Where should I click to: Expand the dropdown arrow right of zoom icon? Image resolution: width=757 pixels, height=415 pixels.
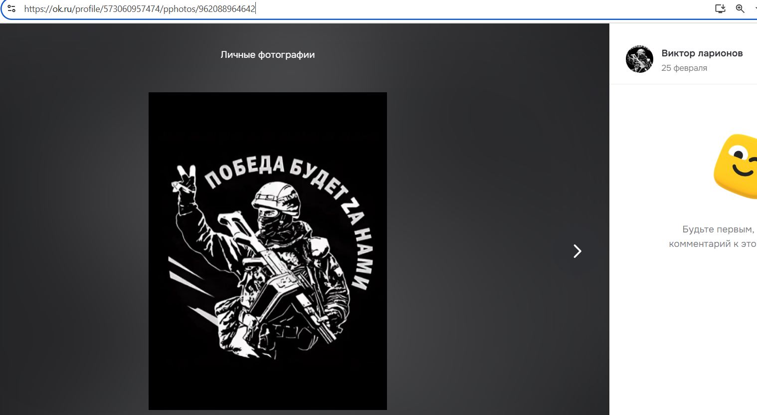(x=755, y=8)
